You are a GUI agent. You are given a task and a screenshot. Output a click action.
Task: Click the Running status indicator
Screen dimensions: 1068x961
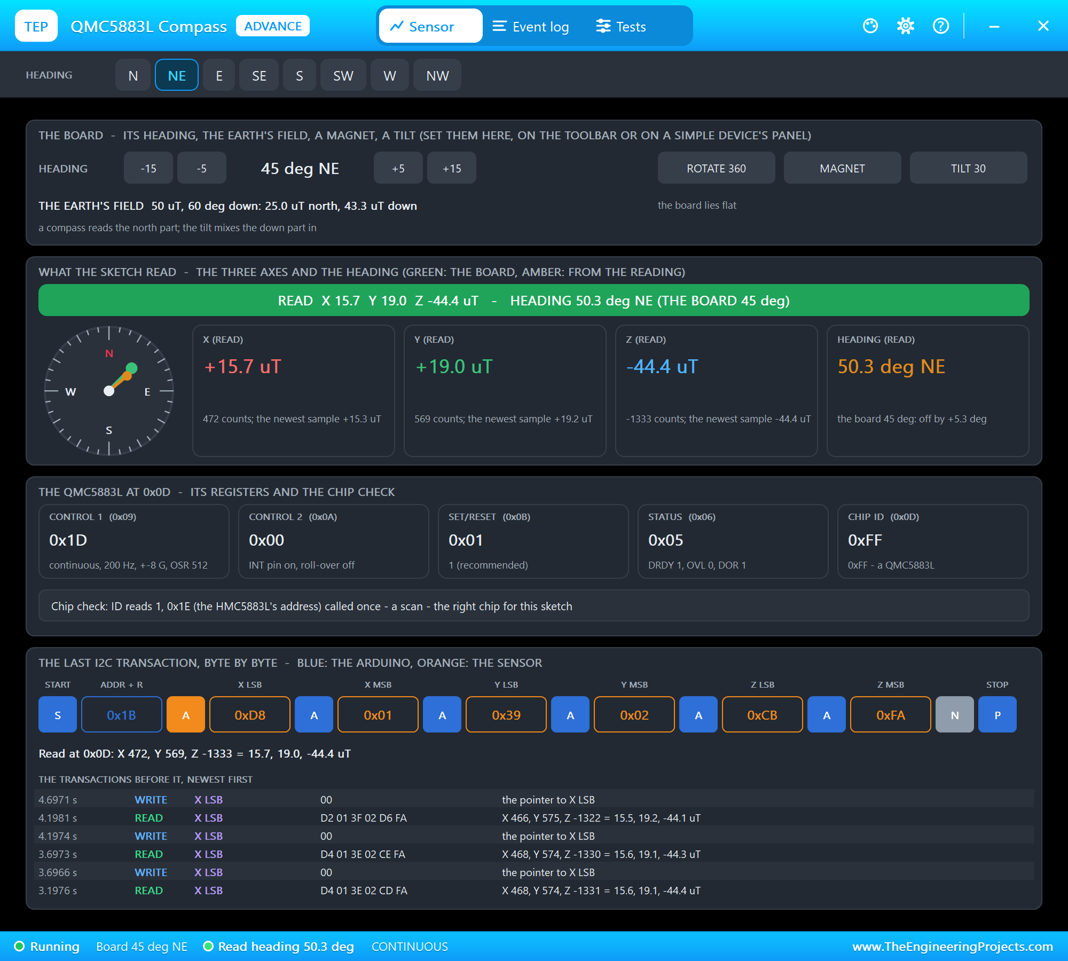(x=46, y=947)
